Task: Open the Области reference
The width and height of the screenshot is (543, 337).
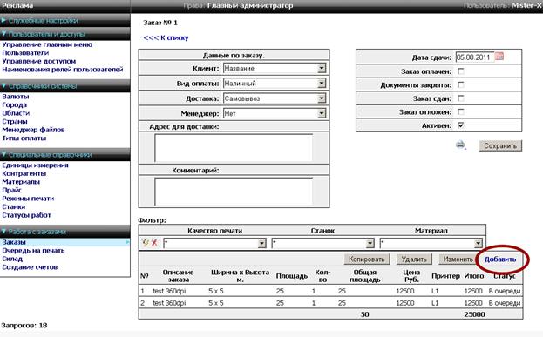Action: coord(16,113)
